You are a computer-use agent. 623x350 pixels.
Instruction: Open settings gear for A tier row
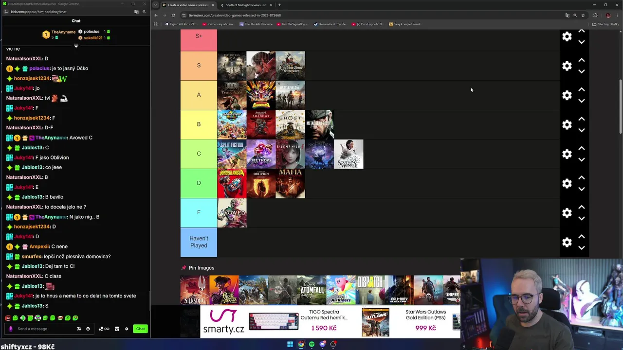(567, 95)
